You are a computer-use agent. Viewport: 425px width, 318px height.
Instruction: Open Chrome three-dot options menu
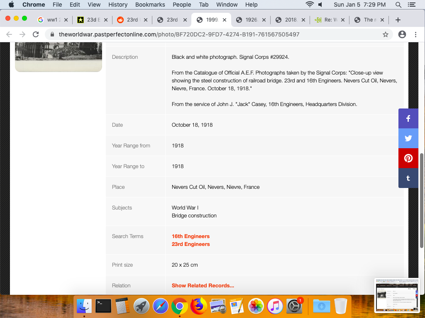415,34
